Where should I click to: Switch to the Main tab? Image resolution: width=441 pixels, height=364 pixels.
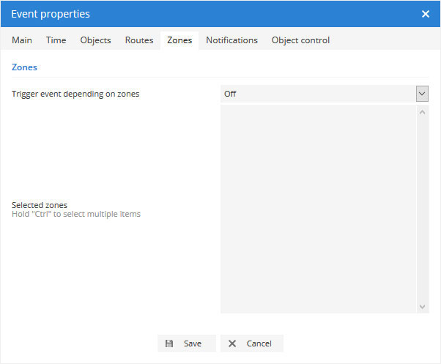22,40
